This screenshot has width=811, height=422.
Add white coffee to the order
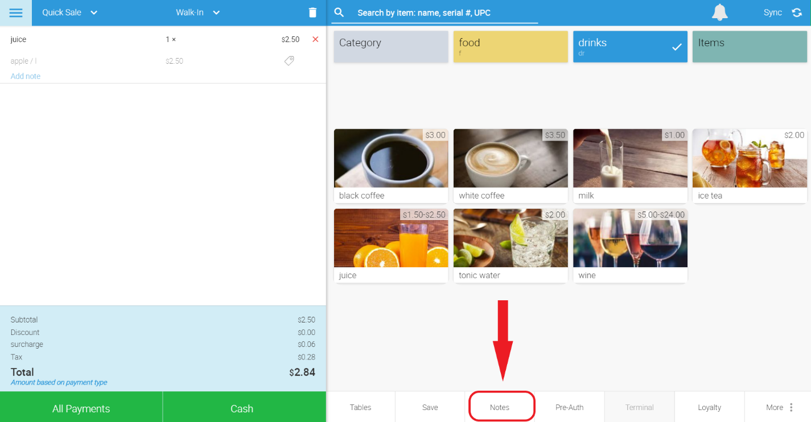pos(511,166)
